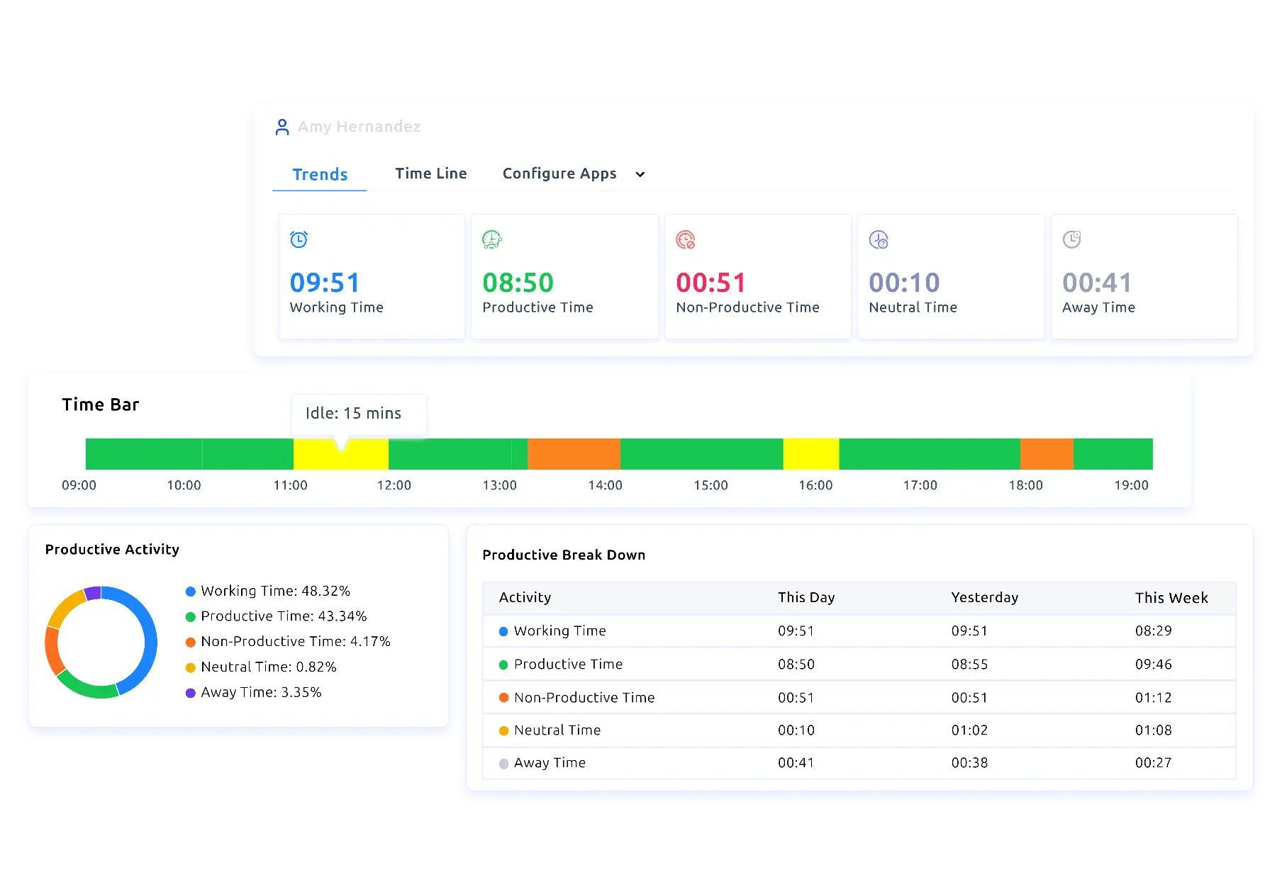The image size is (1282, 894).
Task: Click the purple Neutral Time question clock icon
Action: pos(879,239)
